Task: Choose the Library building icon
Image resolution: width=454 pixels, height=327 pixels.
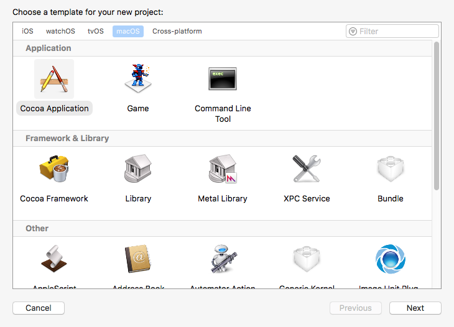Action: click(x=138, y=168)
